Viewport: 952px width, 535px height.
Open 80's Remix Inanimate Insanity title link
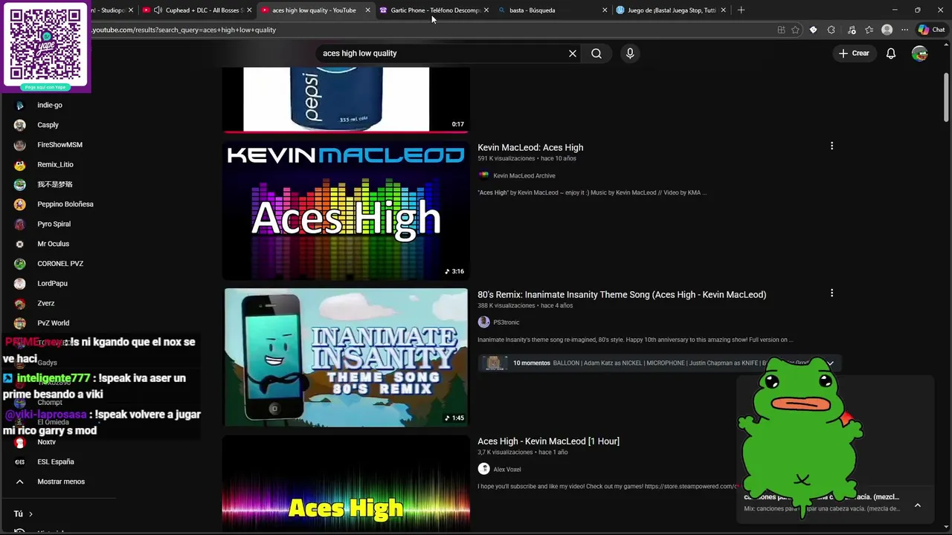tap(622, 294)
